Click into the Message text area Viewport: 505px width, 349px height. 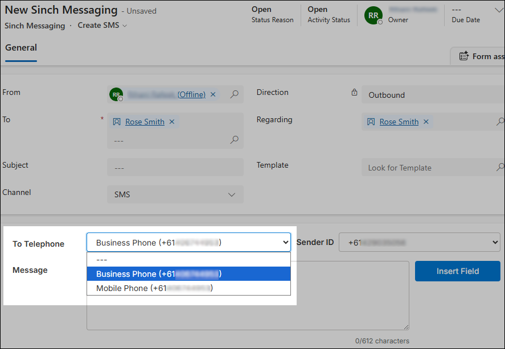pyautogui.click(x=248, y=312)
